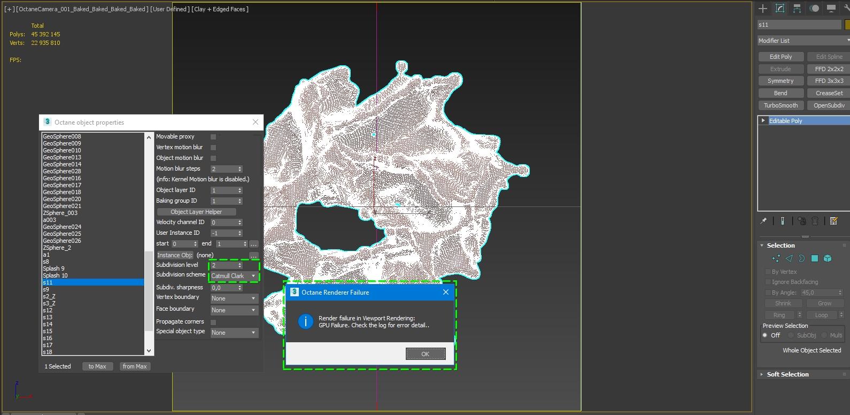Click the OpenSubdiv modifier button
Image resolution: width=850 pixels, height=415 pixels.
(829, 105)
